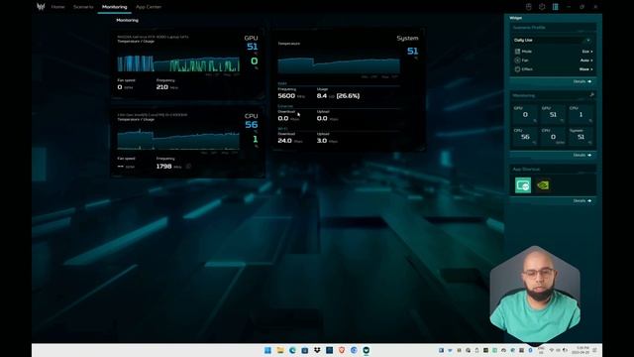The height and width of the screenshot is (357, 634).
Task: Open Details under the Monitoring widget
Action: click(x=582, y=155)
